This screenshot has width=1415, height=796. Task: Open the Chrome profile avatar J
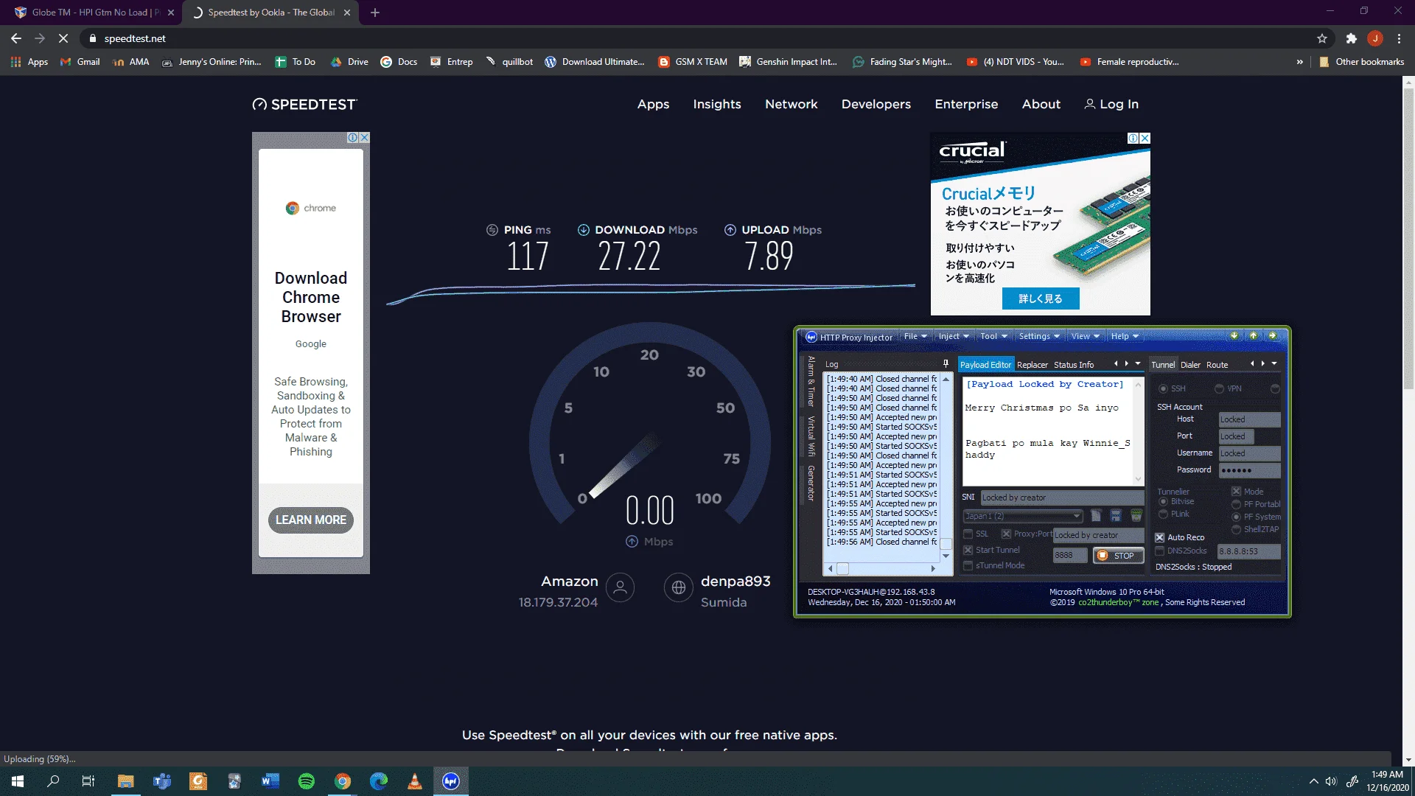pyautogui.click(x=1375, y=38)
